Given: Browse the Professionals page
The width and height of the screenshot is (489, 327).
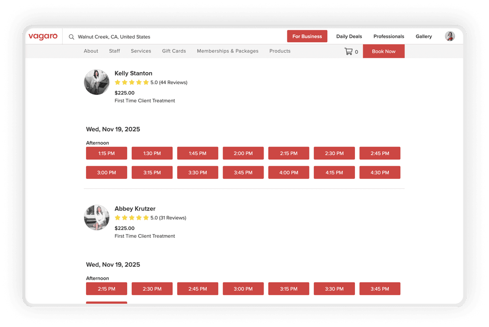Looking at the screenshot, I should [x=388, y=36].
